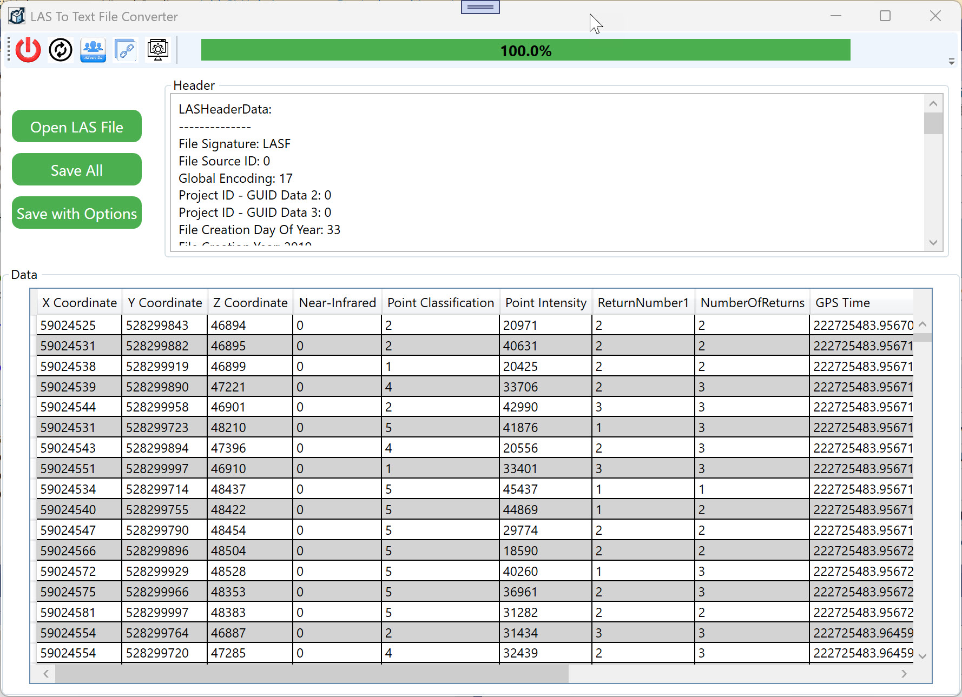Click the circular refresh arrows icon
The image size is (962, 697).
[x=61, y=50]
